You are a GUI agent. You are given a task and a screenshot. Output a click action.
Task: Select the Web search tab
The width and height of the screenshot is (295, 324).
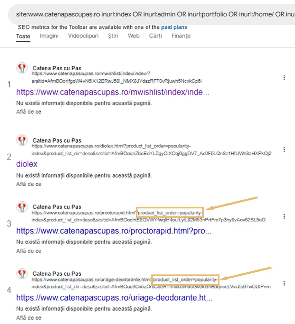[x=134, y=36]
